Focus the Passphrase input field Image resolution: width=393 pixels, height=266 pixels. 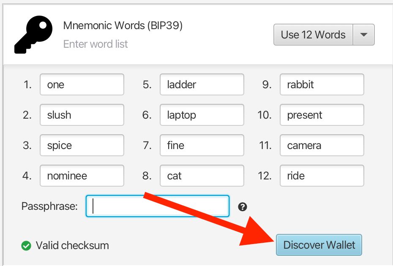click(x=157, y=206)
